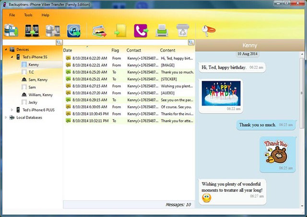Screen dimensions: 307x217
Task: Click the Contact column header
Action: pyautogui.click(x=134, y=50)
